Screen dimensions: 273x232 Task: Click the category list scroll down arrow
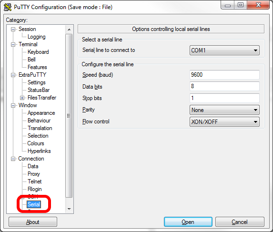(69, 209)
